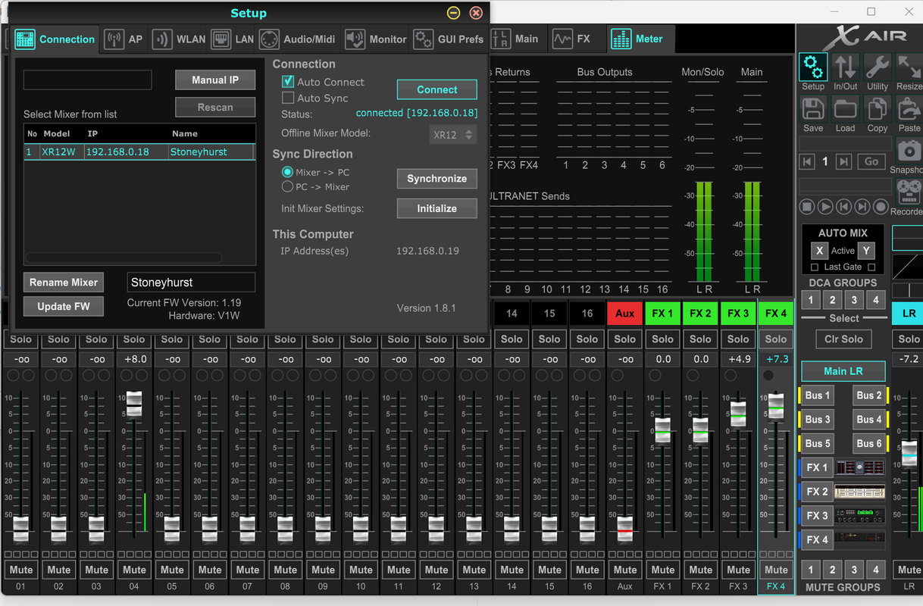Click the recorder play button

pyautogui.click(x=826, y=206)
